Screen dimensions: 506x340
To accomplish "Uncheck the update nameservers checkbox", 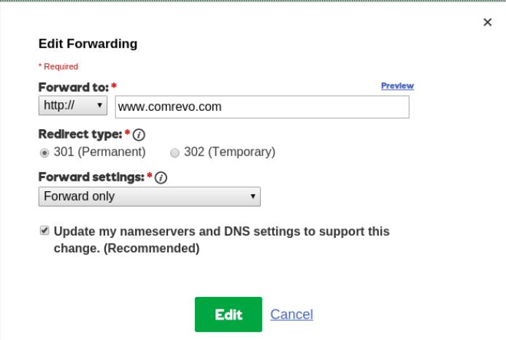I will click(x=45, y=231).
